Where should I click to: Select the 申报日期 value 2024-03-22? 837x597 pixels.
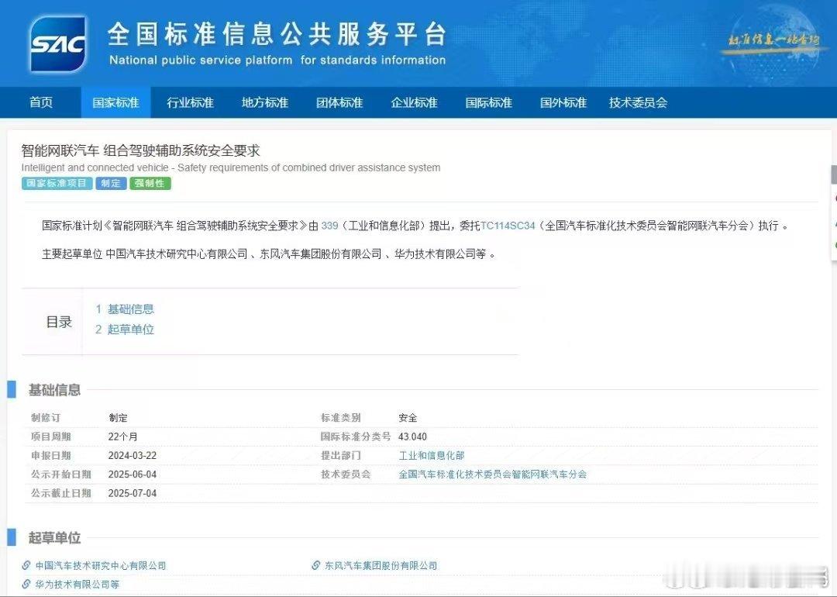tap(133, 455)
